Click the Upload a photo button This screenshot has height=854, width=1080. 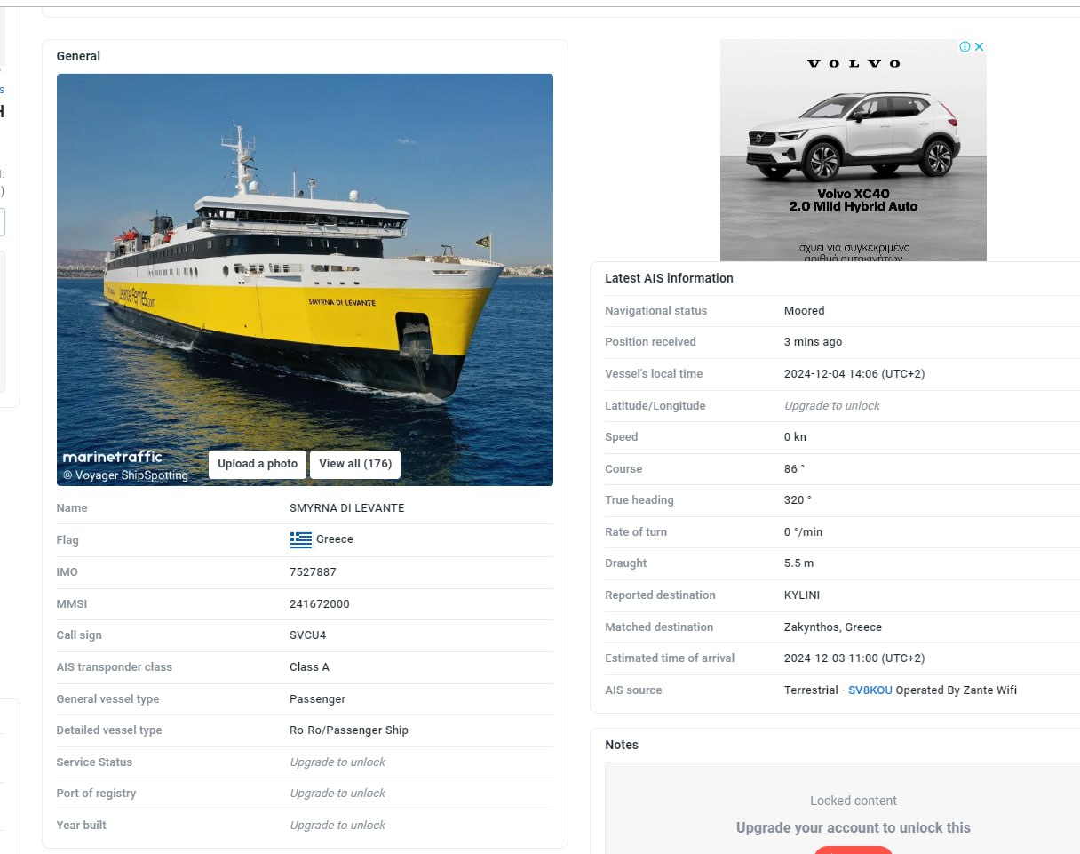(x=258, y=464)
